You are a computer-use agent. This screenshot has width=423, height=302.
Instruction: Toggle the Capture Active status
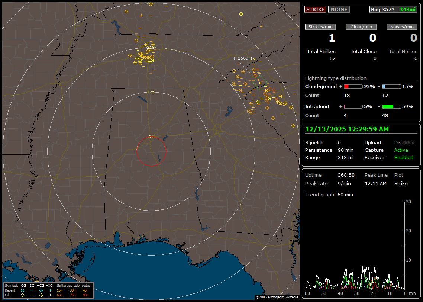tap(401, 150)
